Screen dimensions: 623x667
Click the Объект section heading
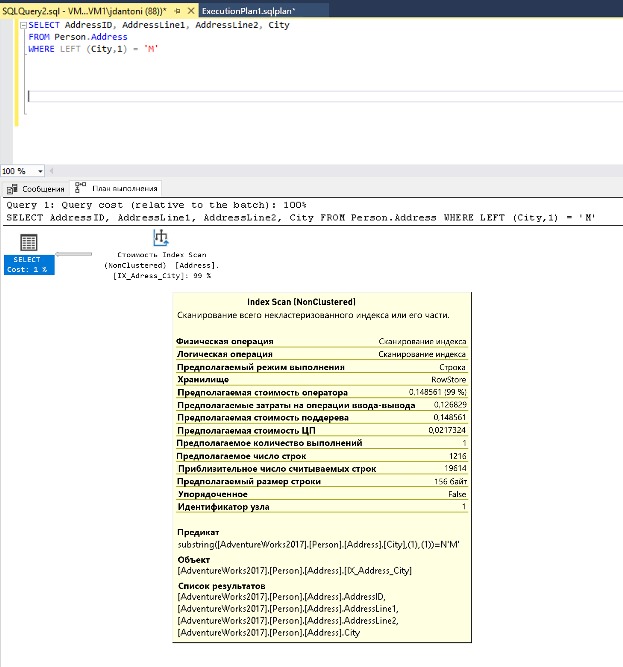point(194,560)
